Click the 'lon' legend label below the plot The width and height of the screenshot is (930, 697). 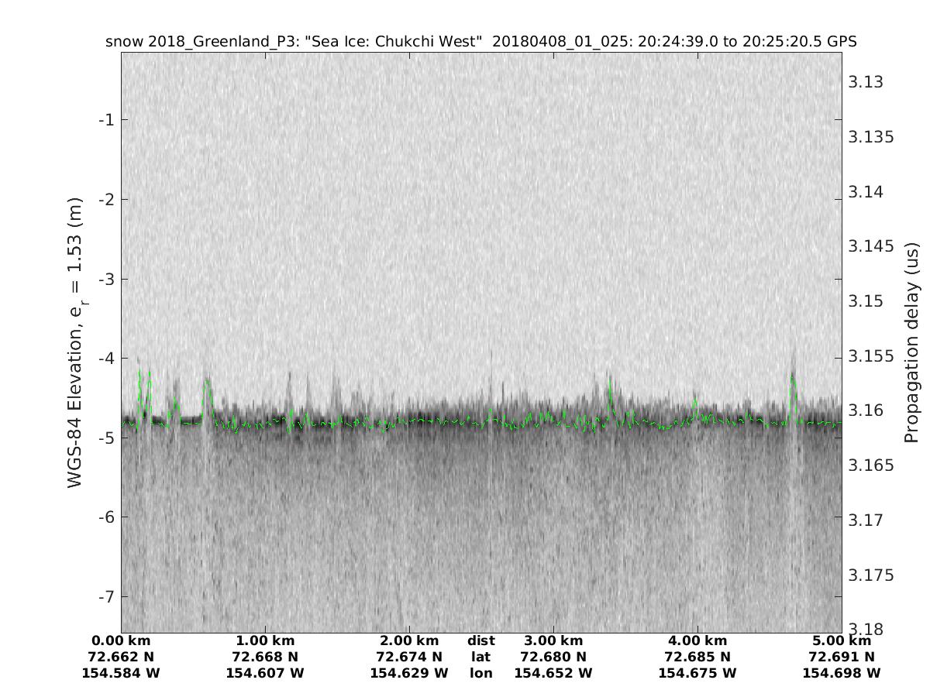(480, 673)
